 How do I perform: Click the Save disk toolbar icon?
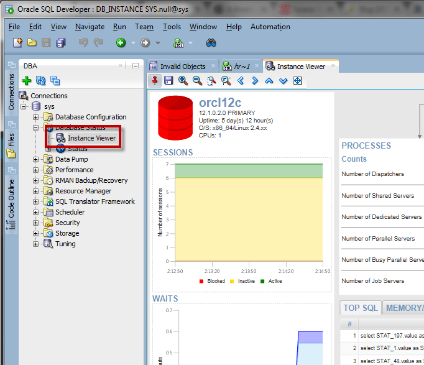[x=46, y=43]
